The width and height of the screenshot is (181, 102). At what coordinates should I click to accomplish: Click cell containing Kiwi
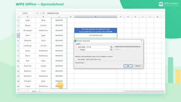(x=28, y=61)
